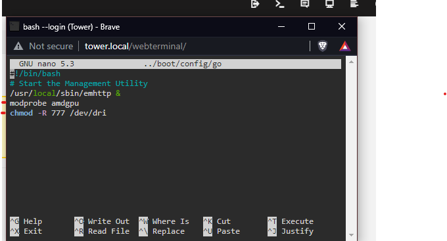Viewport: 447px width, 241px height.
Task: Click the Not secure warning icon
Action: coord(18,46)
